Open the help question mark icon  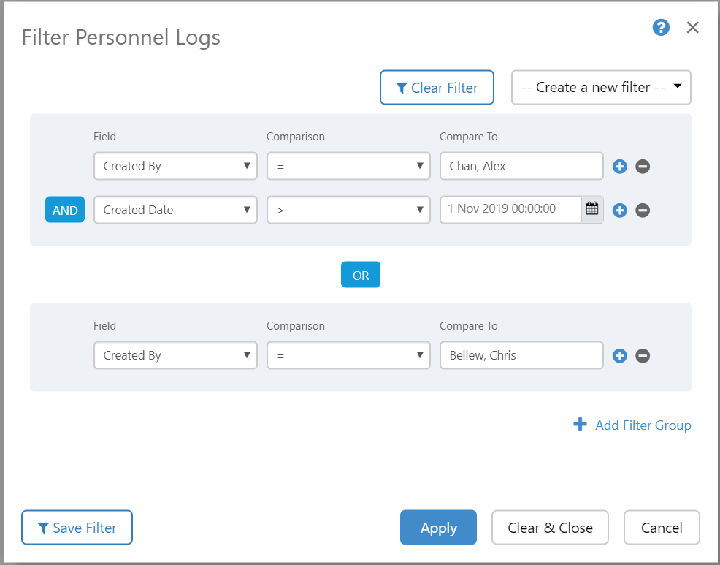pos(661,29)
